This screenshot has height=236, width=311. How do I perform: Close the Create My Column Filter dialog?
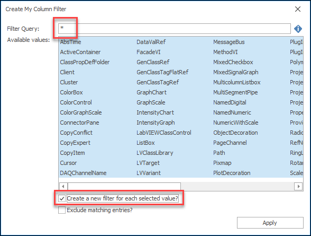297,9
